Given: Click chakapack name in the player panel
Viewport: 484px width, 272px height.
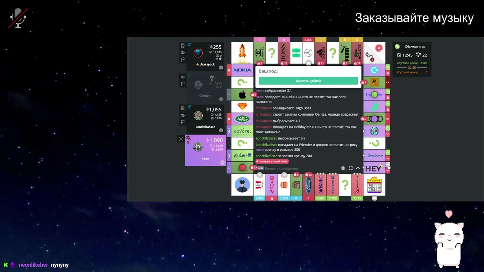Looking at the screenshot, I should click(x=207, y=65).
